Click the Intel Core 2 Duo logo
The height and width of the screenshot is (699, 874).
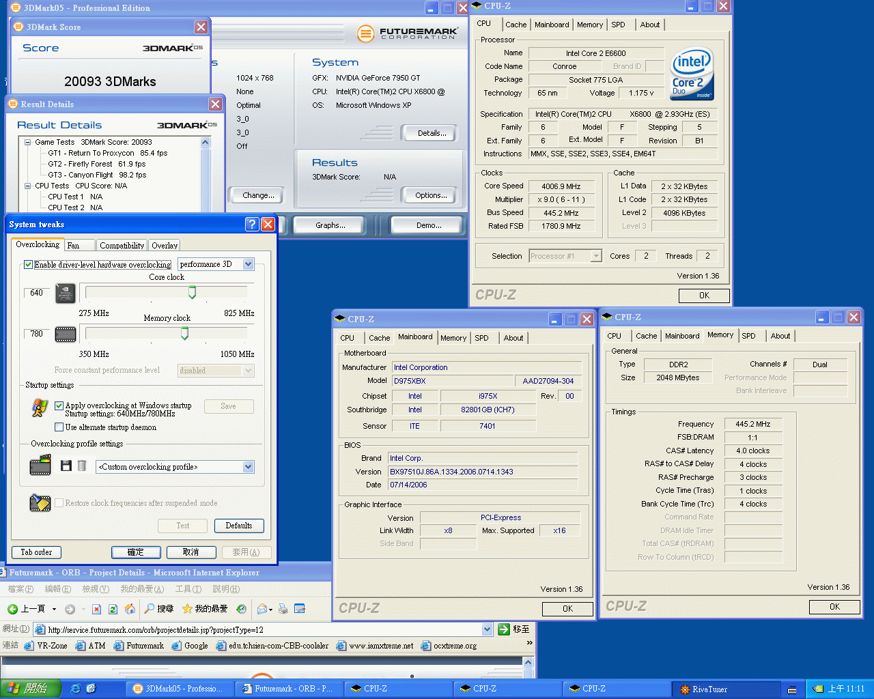692,74
